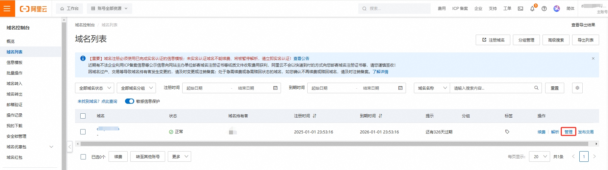Open the 全部域名分组 dropdown
This screenshot has width=608, height=170.
pos(136,88)
